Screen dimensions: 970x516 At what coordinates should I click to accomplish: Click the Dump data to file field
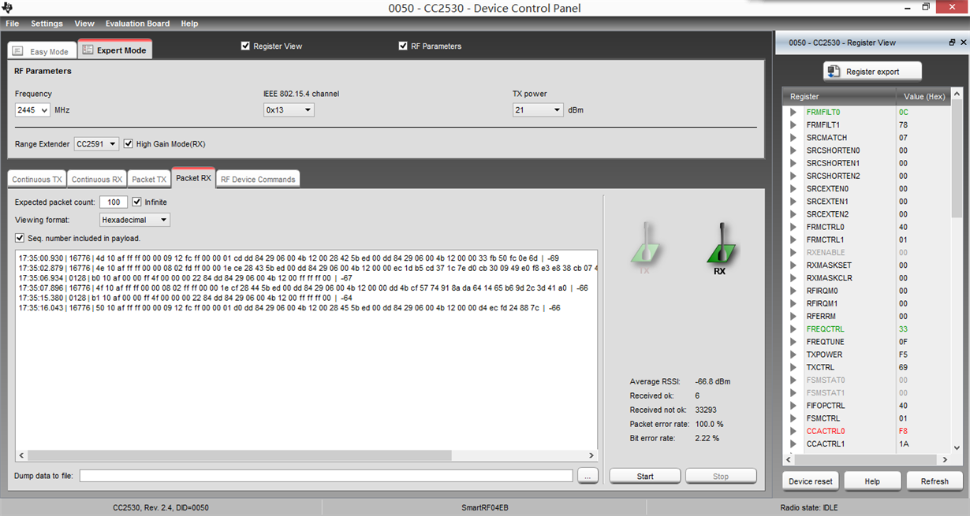tap(326, 476)
